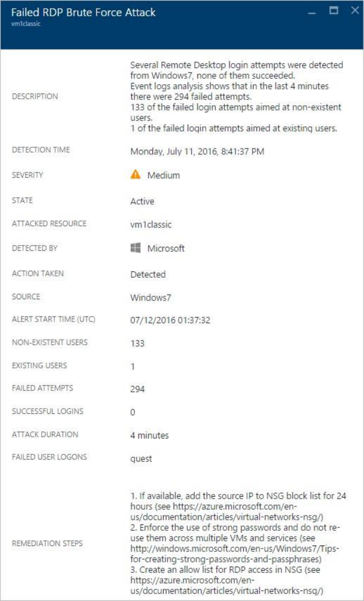Click the Microsoft logo in Detected By
This screenshot has width=364, height=601.
(x=136, y=248)
